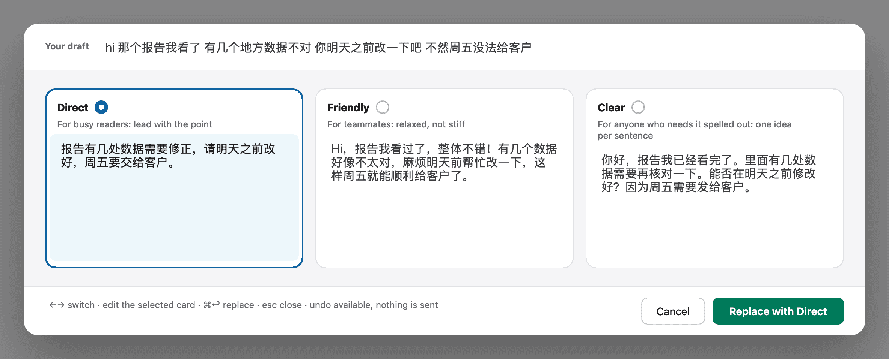Select the Direct radio button

[x=101, y=107]
